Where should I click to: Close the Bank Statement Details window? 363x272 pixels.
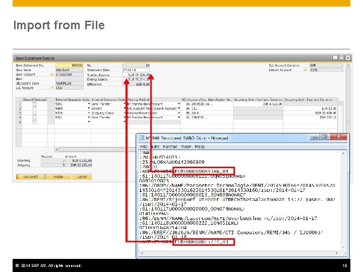(348, 58)
